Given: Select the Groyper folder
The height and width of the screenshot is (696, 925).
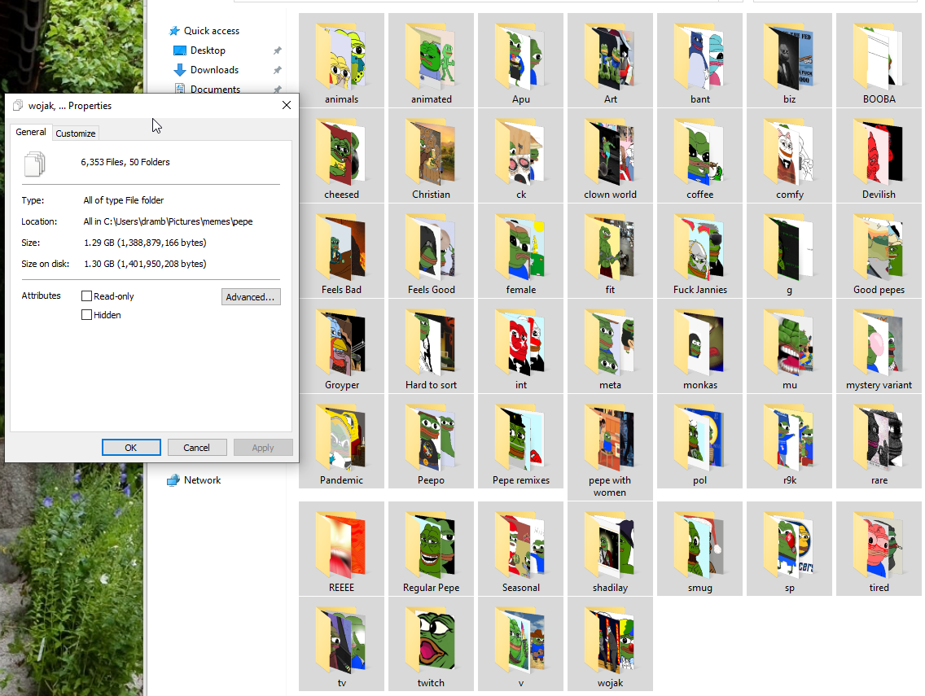Looking at the screenshot, I should [341, 346].
